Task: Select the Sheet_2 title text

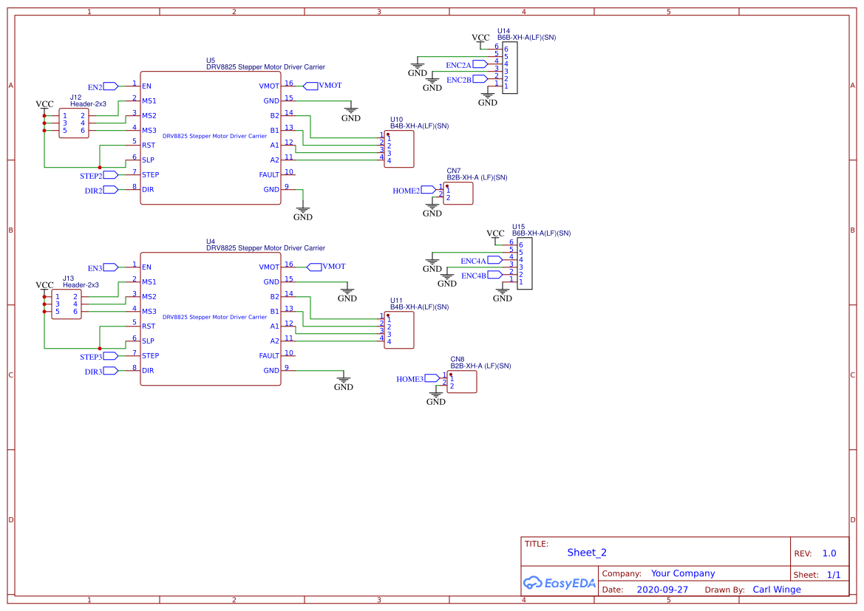Action: point(587,552)
